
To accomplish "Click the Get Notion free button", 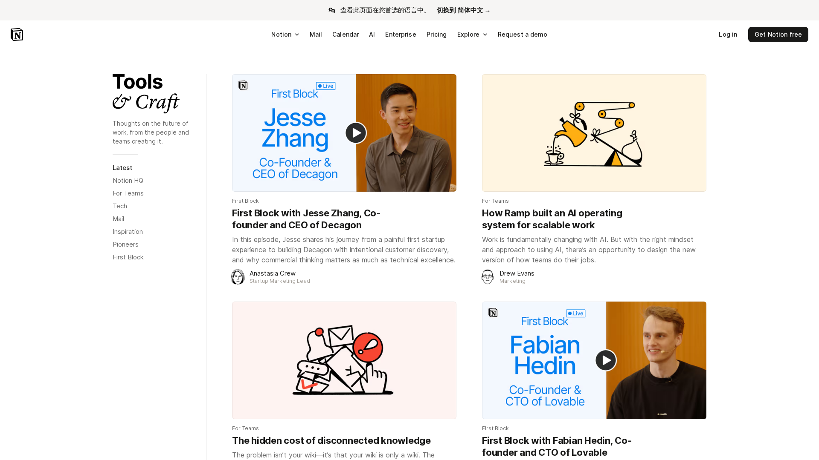I will click(778, 34).
